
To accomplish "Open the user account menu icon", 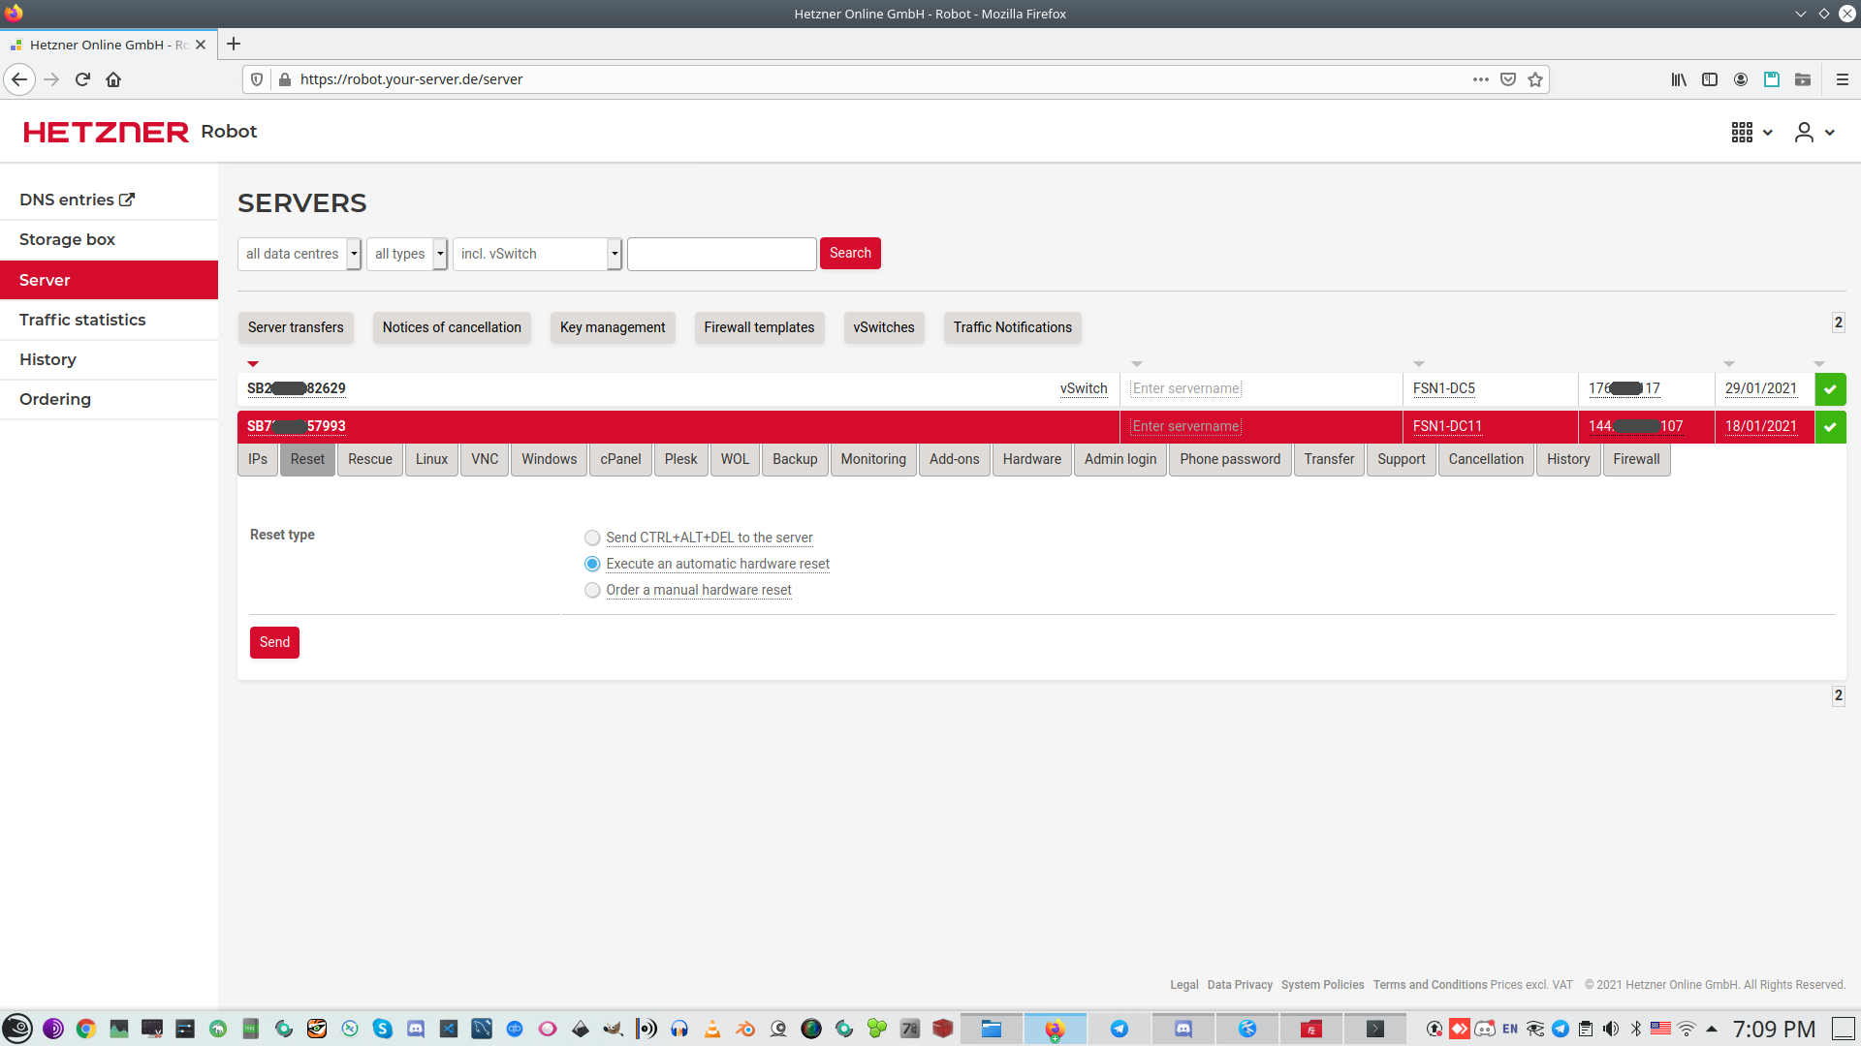I will coord(1804,133).
